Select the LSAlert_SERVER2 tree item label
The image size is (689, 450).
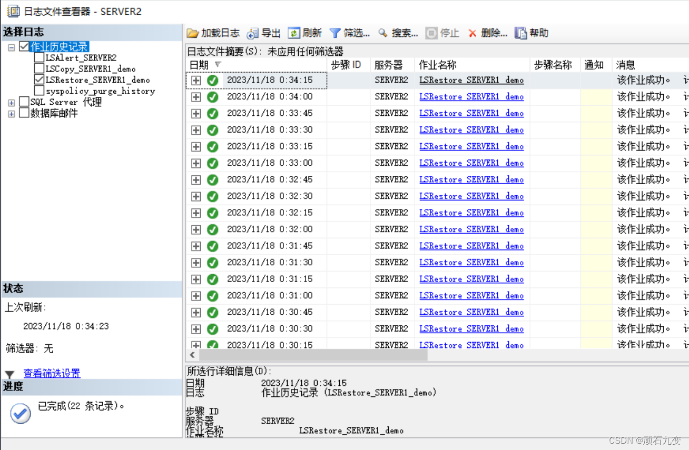tap(81, 58)
